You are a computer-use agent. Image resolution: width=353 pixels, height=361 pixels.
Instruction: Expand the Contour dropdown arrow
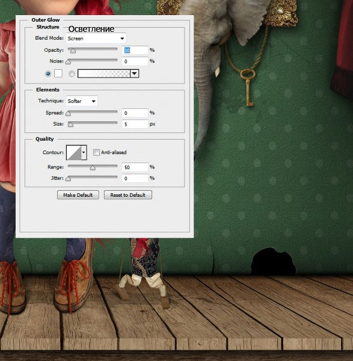pyautogui.click(x=84, y=152)
